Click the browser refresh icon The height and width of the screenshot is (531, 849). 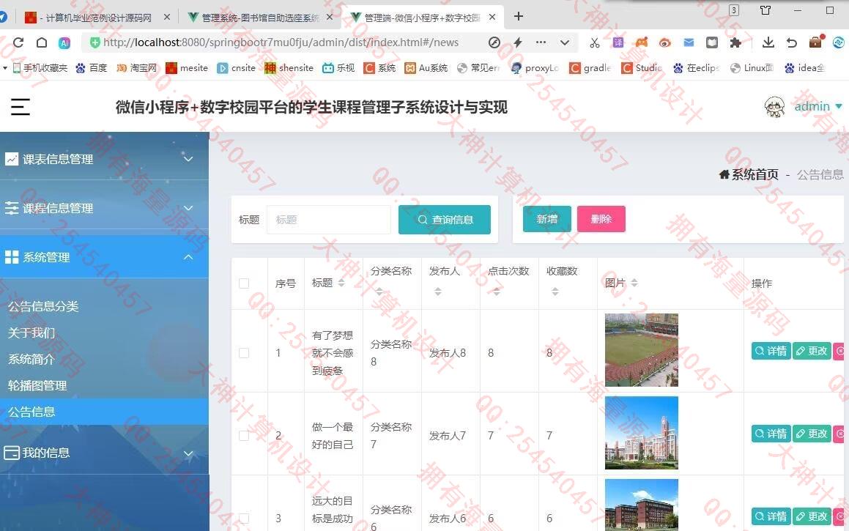pos(18,42)
